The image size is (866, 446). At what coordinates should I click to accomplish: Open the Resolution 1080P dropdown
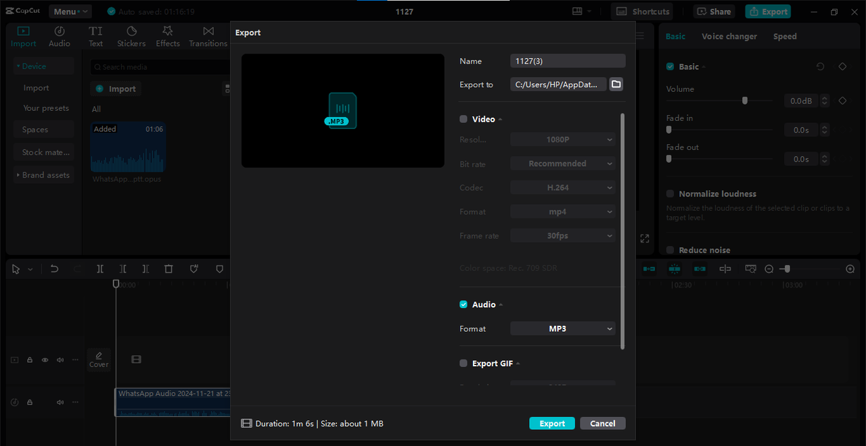pos(563,140)
